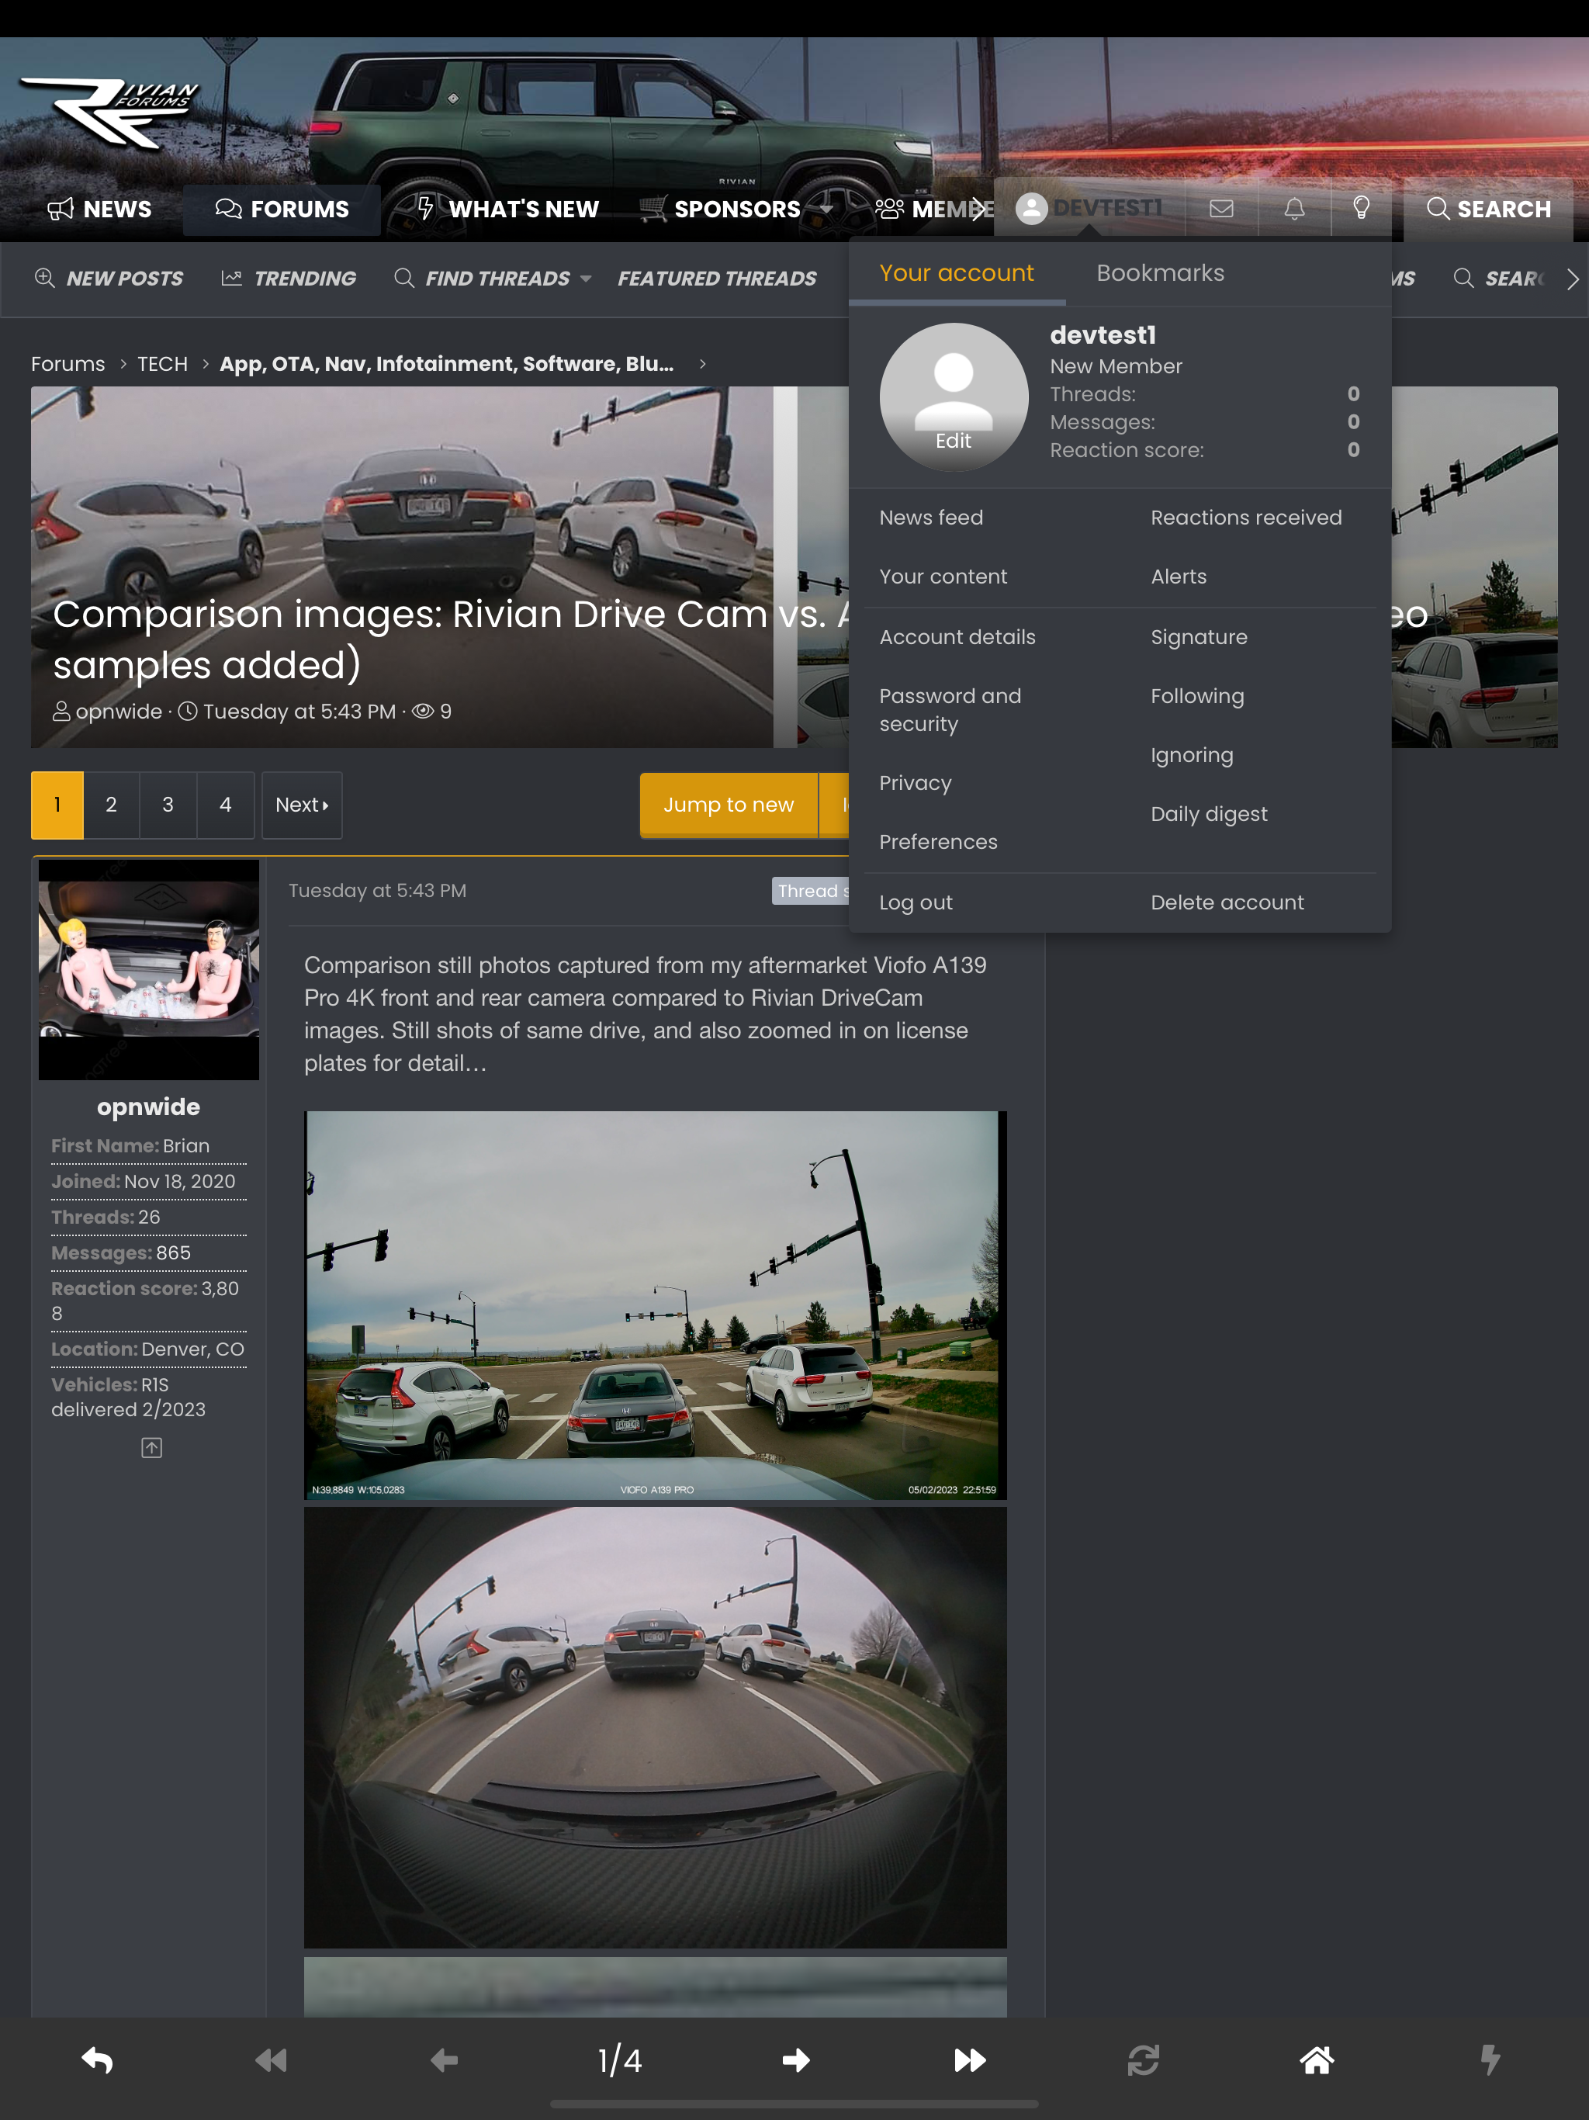1589x2120 pixels.
Task: Choose Delete account
Action: [x=1227, y=902]
